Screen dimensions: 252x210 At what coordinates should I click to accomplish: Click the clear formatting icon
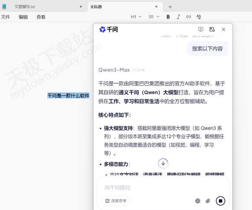click(199, 17)
